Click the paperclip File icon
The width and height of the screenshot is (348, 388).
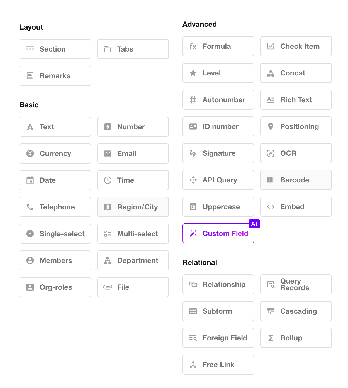pyautogui.click(x=108, y=287)
